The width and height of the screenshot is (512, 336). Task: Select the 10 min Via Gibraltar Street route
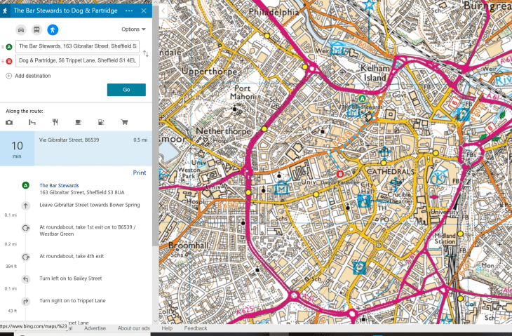[x=76, y=148]
